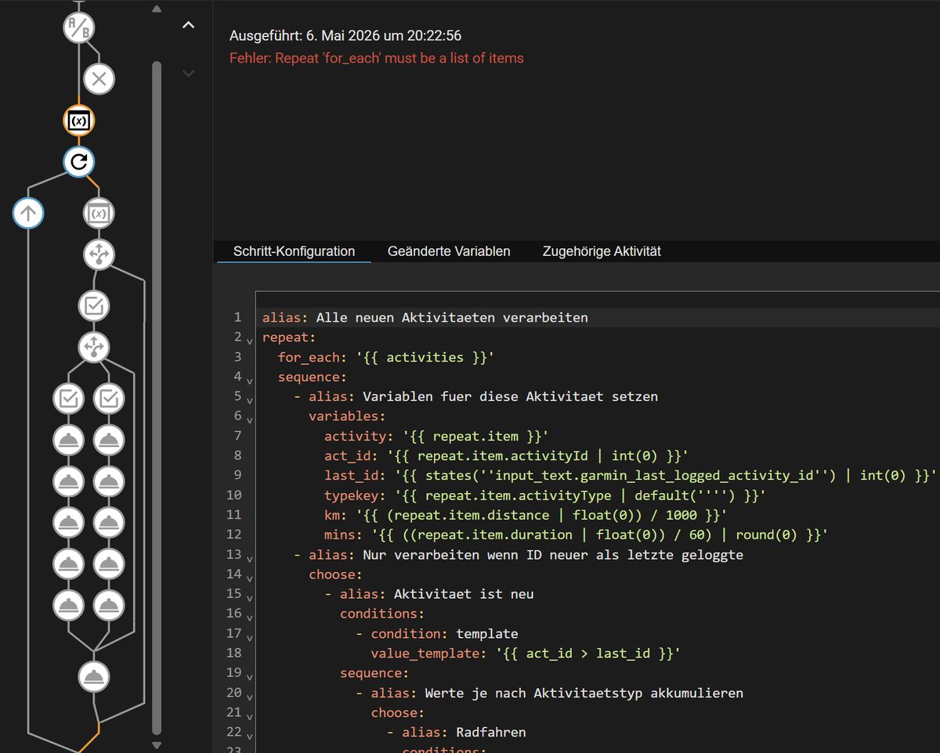Viewport: 940px width, 753px height.
Task: Fold the 'Werte je nach Aktivitaetstyp akkumulieren' block
Action: pyautogui.click(x=249, y=697)
